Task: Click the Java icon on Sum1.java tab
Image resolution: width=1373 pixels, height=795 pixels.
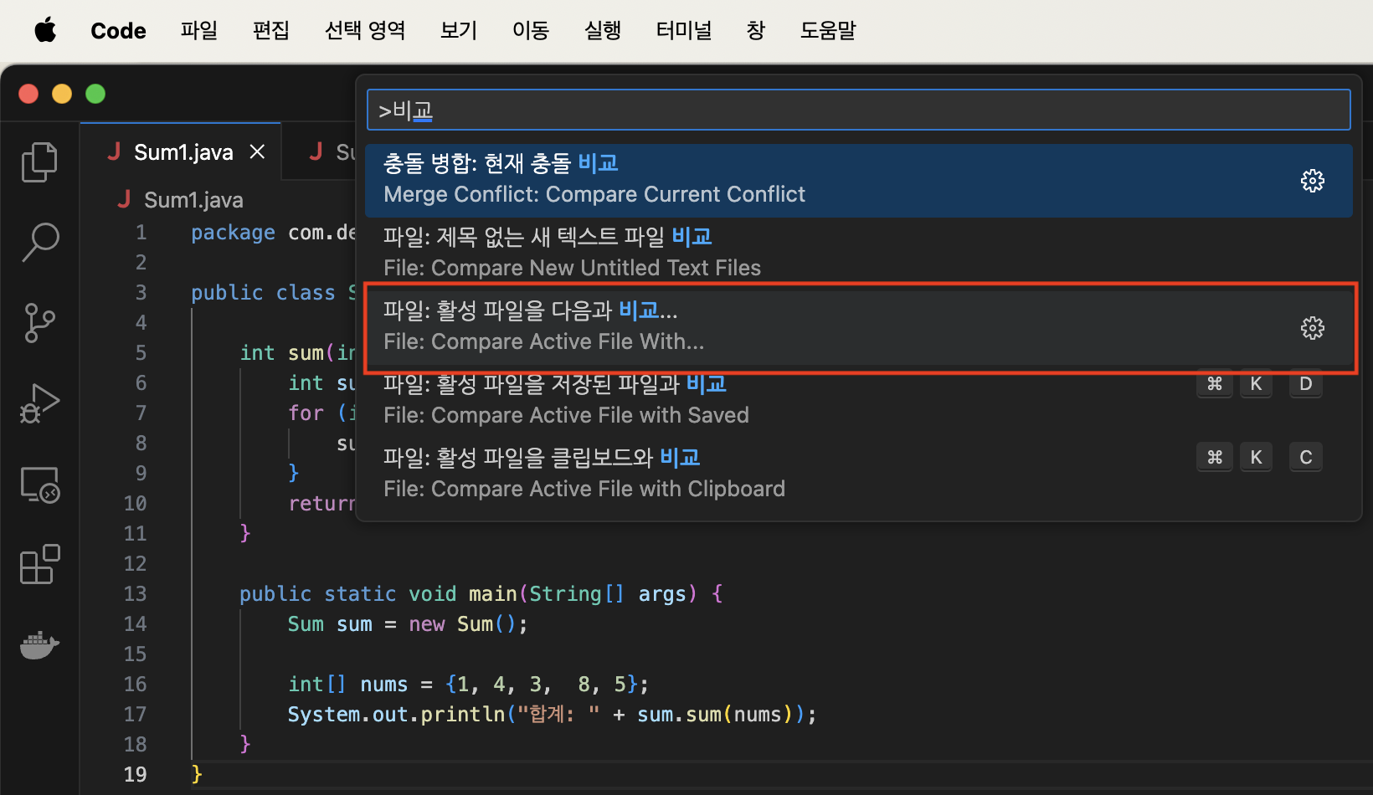Action: (115, 151)
